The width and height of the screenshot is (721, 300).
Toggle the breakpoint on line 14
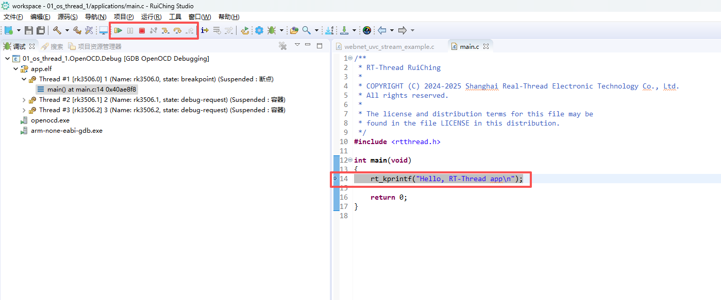click(336, 179)
